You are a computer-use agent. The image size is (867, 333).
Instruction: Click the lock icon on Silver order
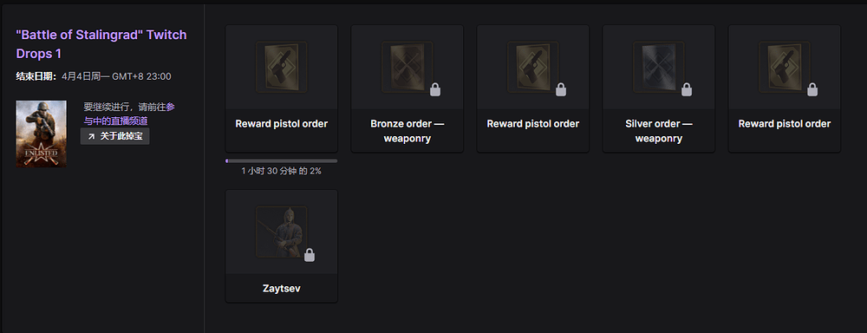tap(687, 89)
